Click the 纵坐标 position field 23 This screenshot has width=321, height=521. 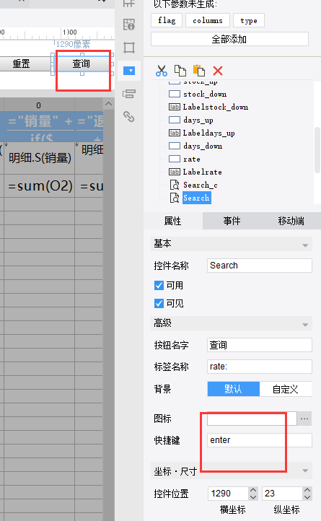pos(283,494)
